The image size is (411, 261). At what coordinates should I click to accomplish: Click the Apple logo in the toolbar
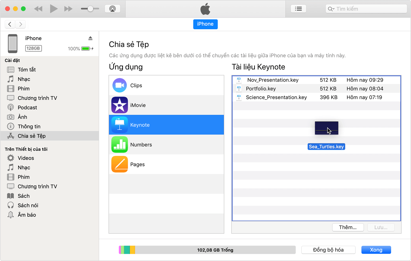pyautogui.click(x=205, y=9)
